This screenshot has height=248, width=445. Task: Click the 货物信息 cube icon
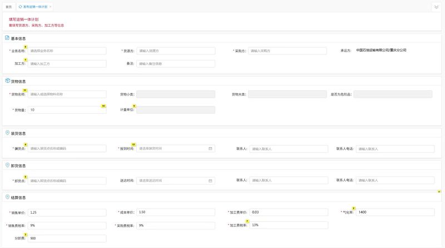click(x=7, y=81)
